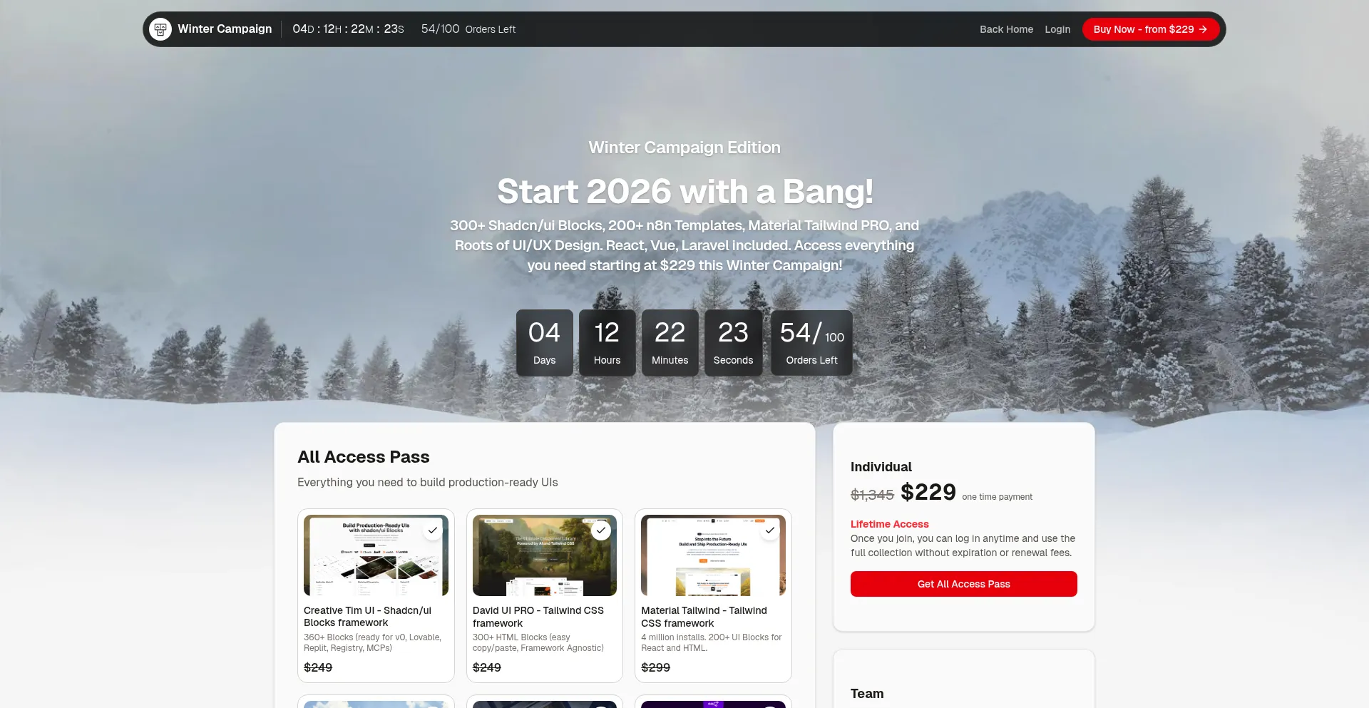Click the Lifetime Access label
This screenshot has height=708, width=1369.
889,524
